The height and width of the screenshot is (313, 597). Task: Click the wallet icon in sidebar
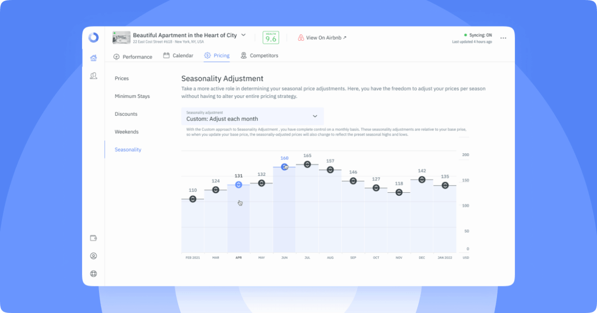[x=93, y=238]
